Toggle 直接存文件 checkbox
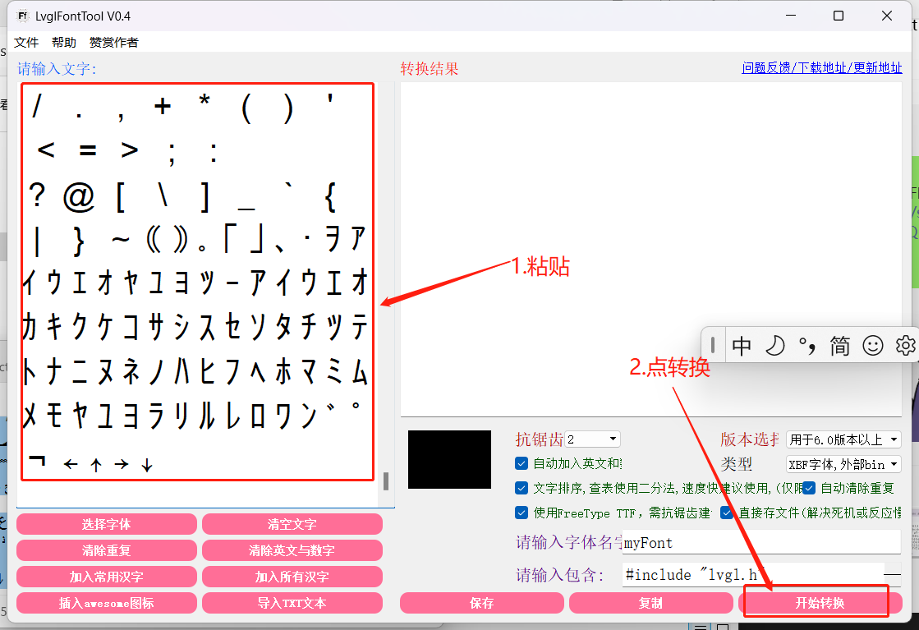 pyautogui.click(x=727, y=513)
